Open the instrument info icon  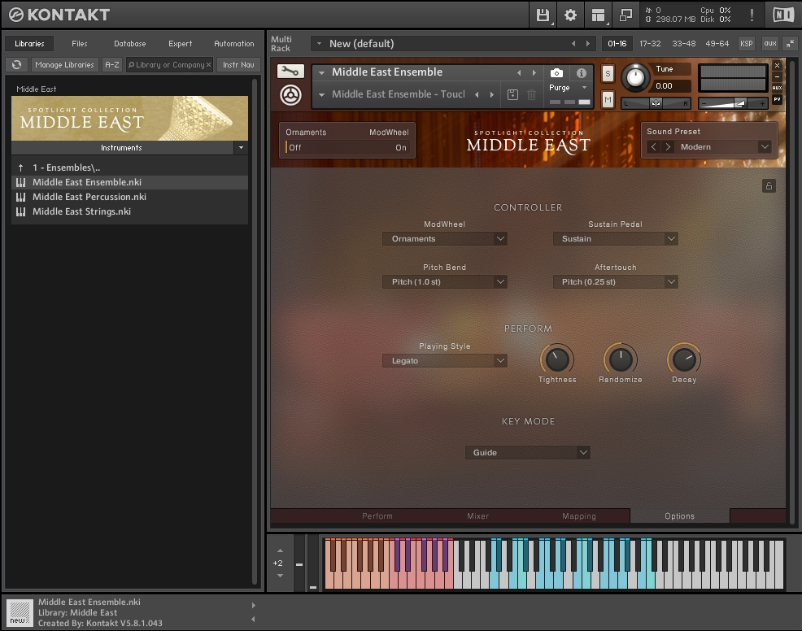581,72
